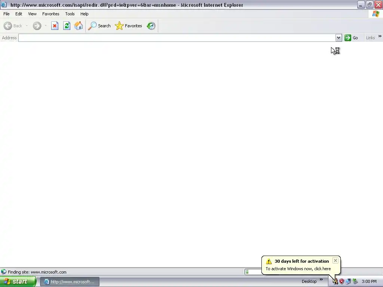Open the Favorites pane from toolbar
This screenshot has width=383, height=287.
click(129, 26)
